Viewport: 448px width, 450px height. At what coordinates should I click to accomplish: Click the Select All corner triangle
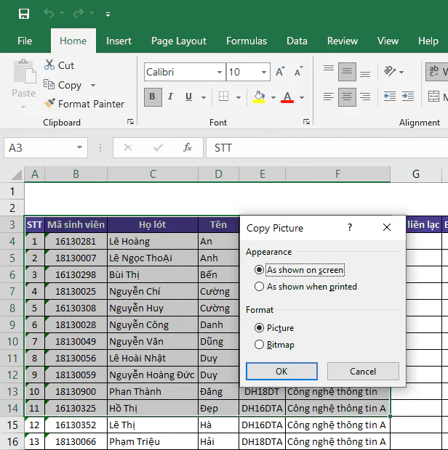(17, 174)
